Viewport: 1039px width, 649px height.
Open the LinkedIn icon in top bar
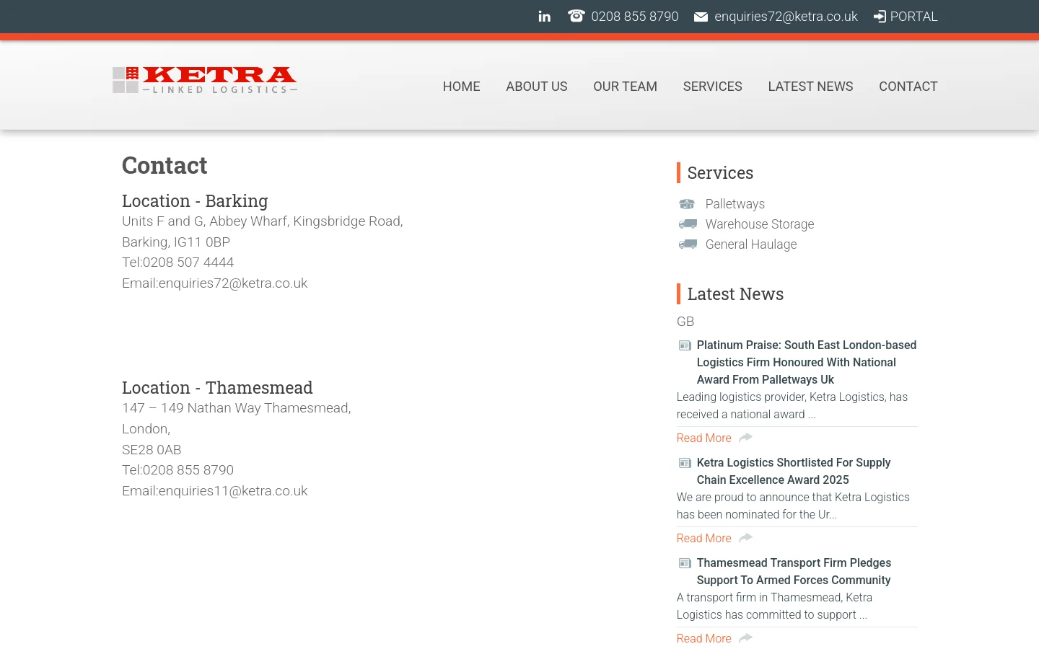tap(545, 17)
